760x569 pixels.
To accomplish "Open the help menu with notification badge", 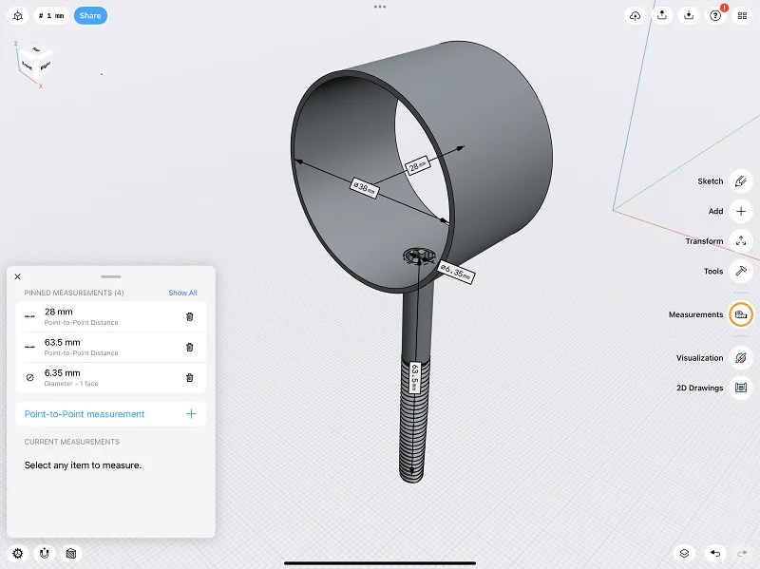I will click(x=715, y=16).
